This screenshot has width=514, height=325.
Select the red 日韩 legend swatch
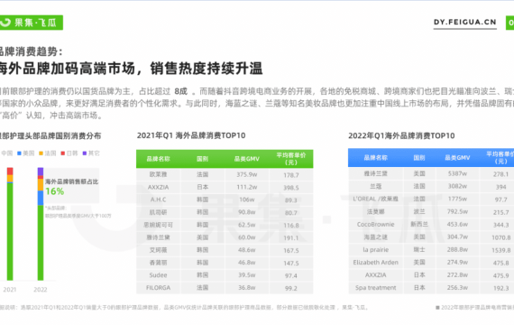pyautogui.click(x=62, y=153)
